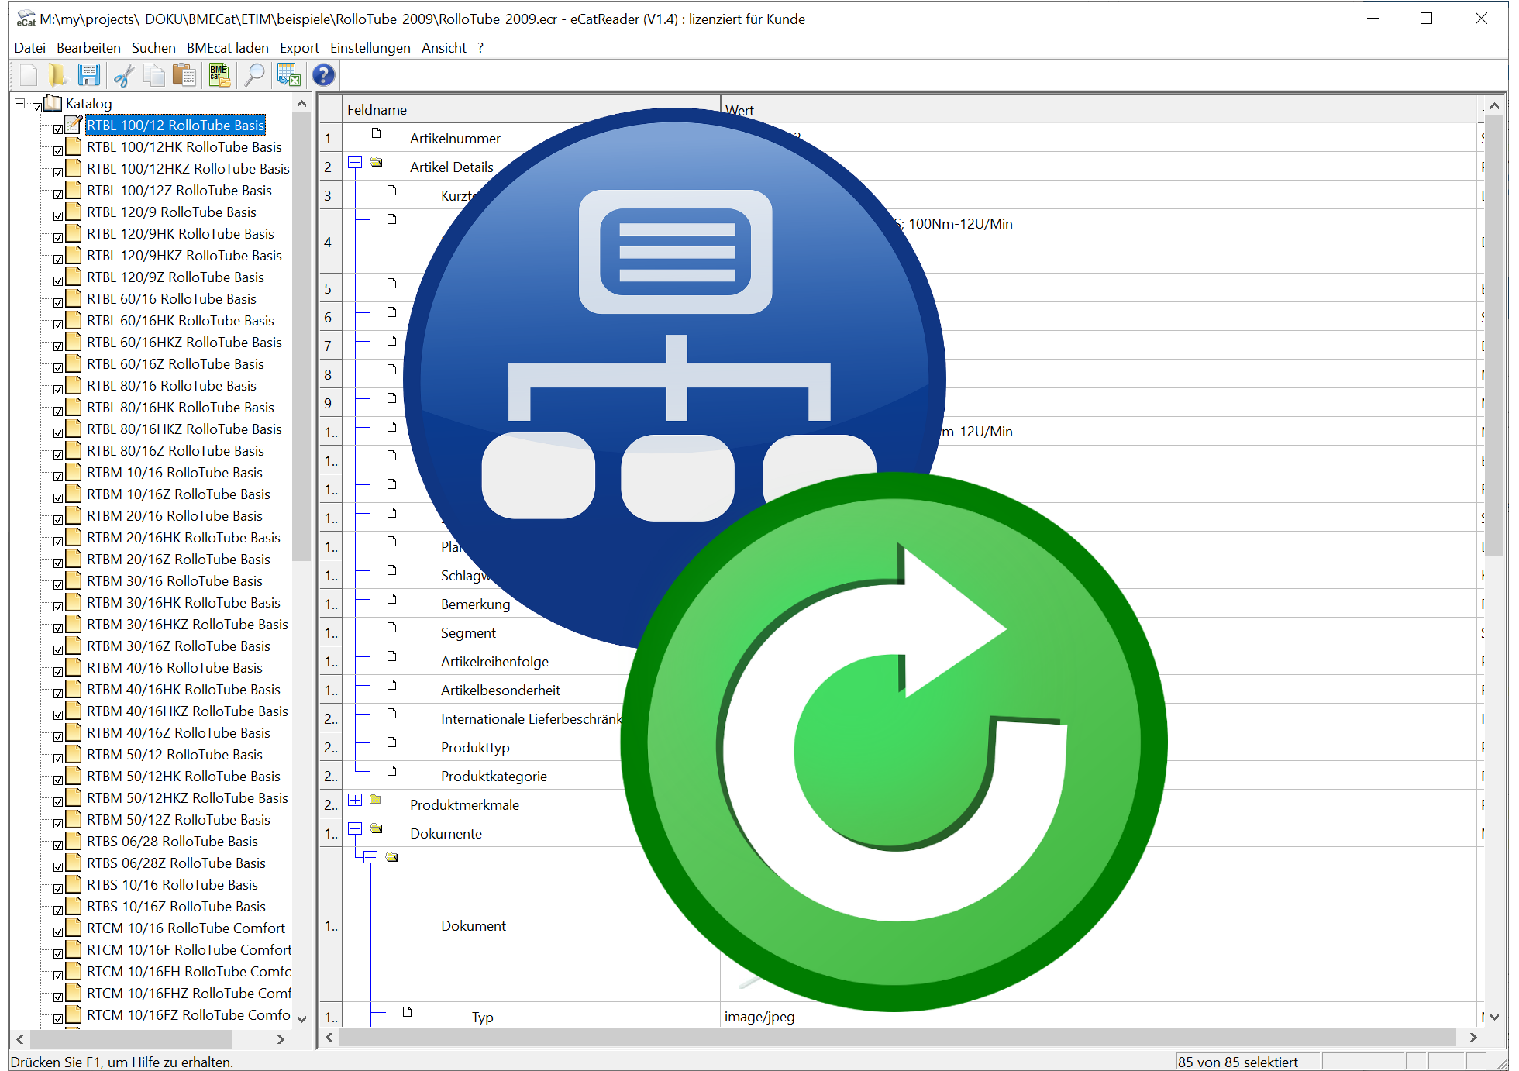The width and height of the screenshot is (1519, 1071).
Task: Save the catalog with the floppy disk icon
Action: click(88, 75)
